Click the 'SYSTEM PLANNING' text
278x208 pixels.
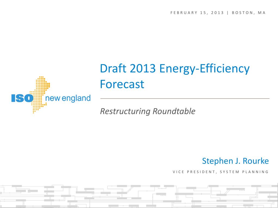[244, 172]
